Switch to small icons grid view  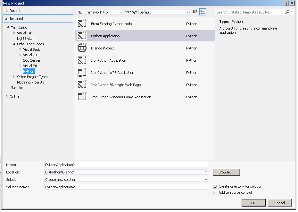[x=195, y=12]
